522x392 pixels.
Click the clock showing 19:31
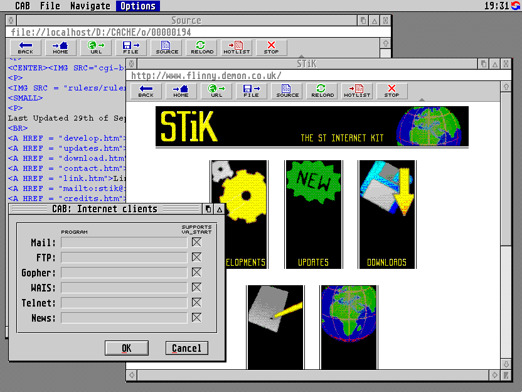pyautogui.click(x=496, y=6)
